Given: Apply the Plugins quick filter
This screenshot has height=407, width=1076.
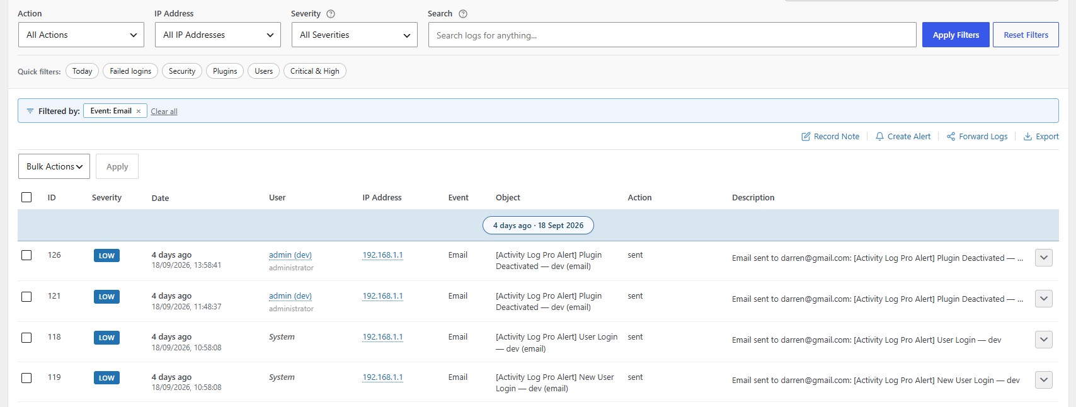Looking at the screenshot, I should pyautogui.click(x=225, y=71).
